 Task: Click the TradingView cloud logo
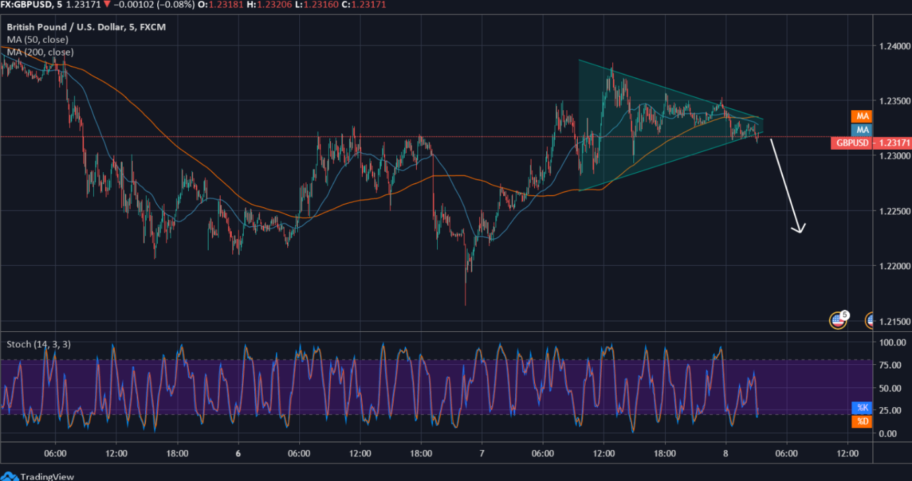(x=9, y=476)
